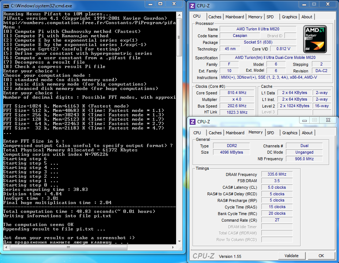Switch to Graphics tab in lower CPU-Z window
Viewport: 339px width, 263px height.
point(290,133)
